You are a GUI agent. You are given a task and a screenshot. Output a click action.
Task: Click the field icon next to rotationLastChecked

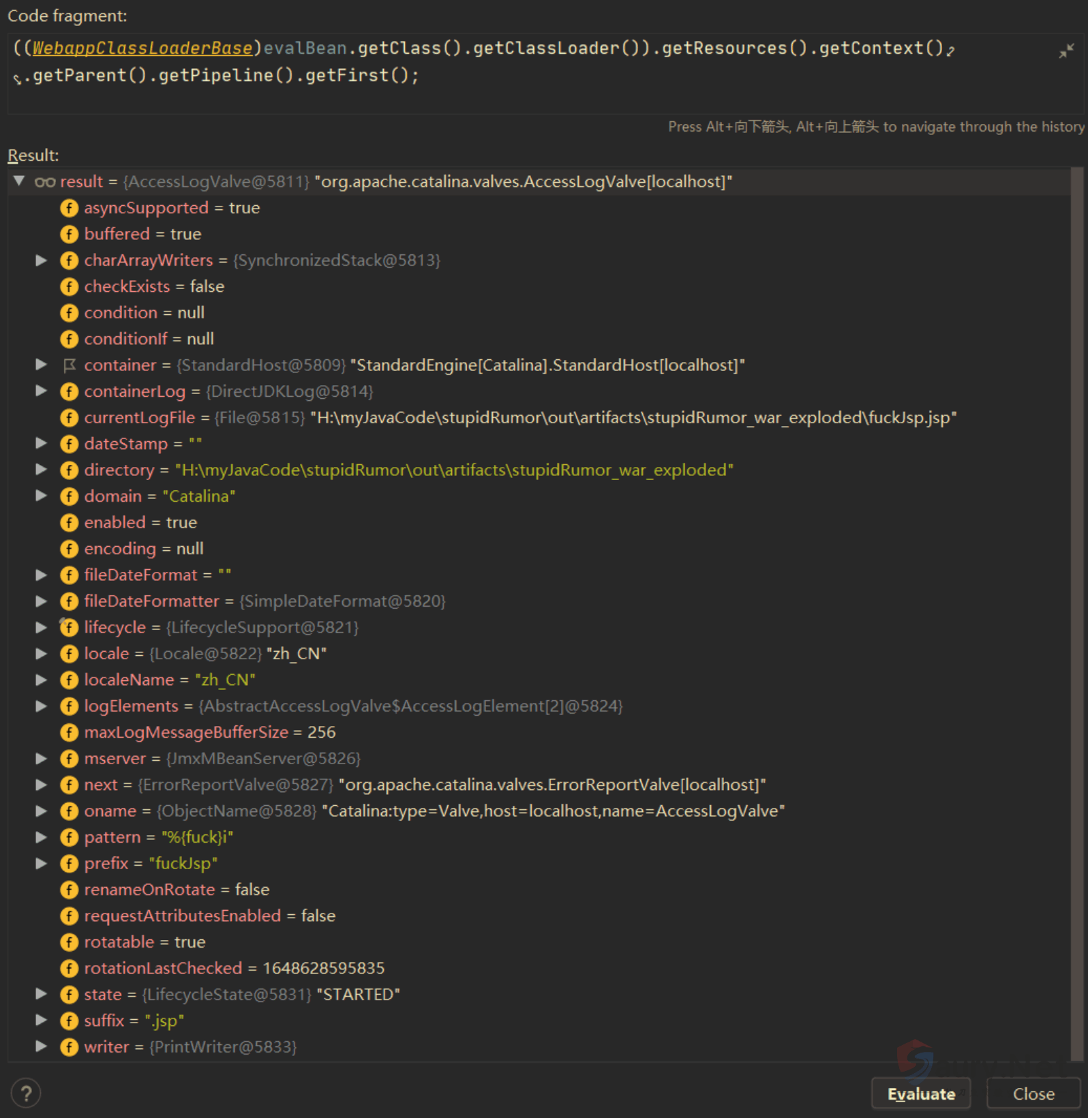(69, 969)
